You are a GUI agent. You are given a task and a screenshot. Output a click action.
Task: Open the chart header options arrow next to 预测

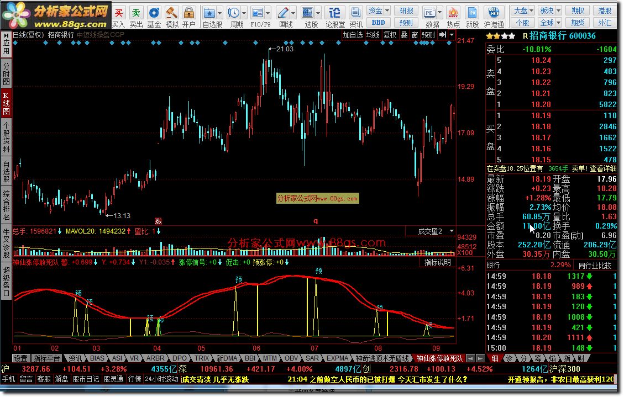point(452,35)
